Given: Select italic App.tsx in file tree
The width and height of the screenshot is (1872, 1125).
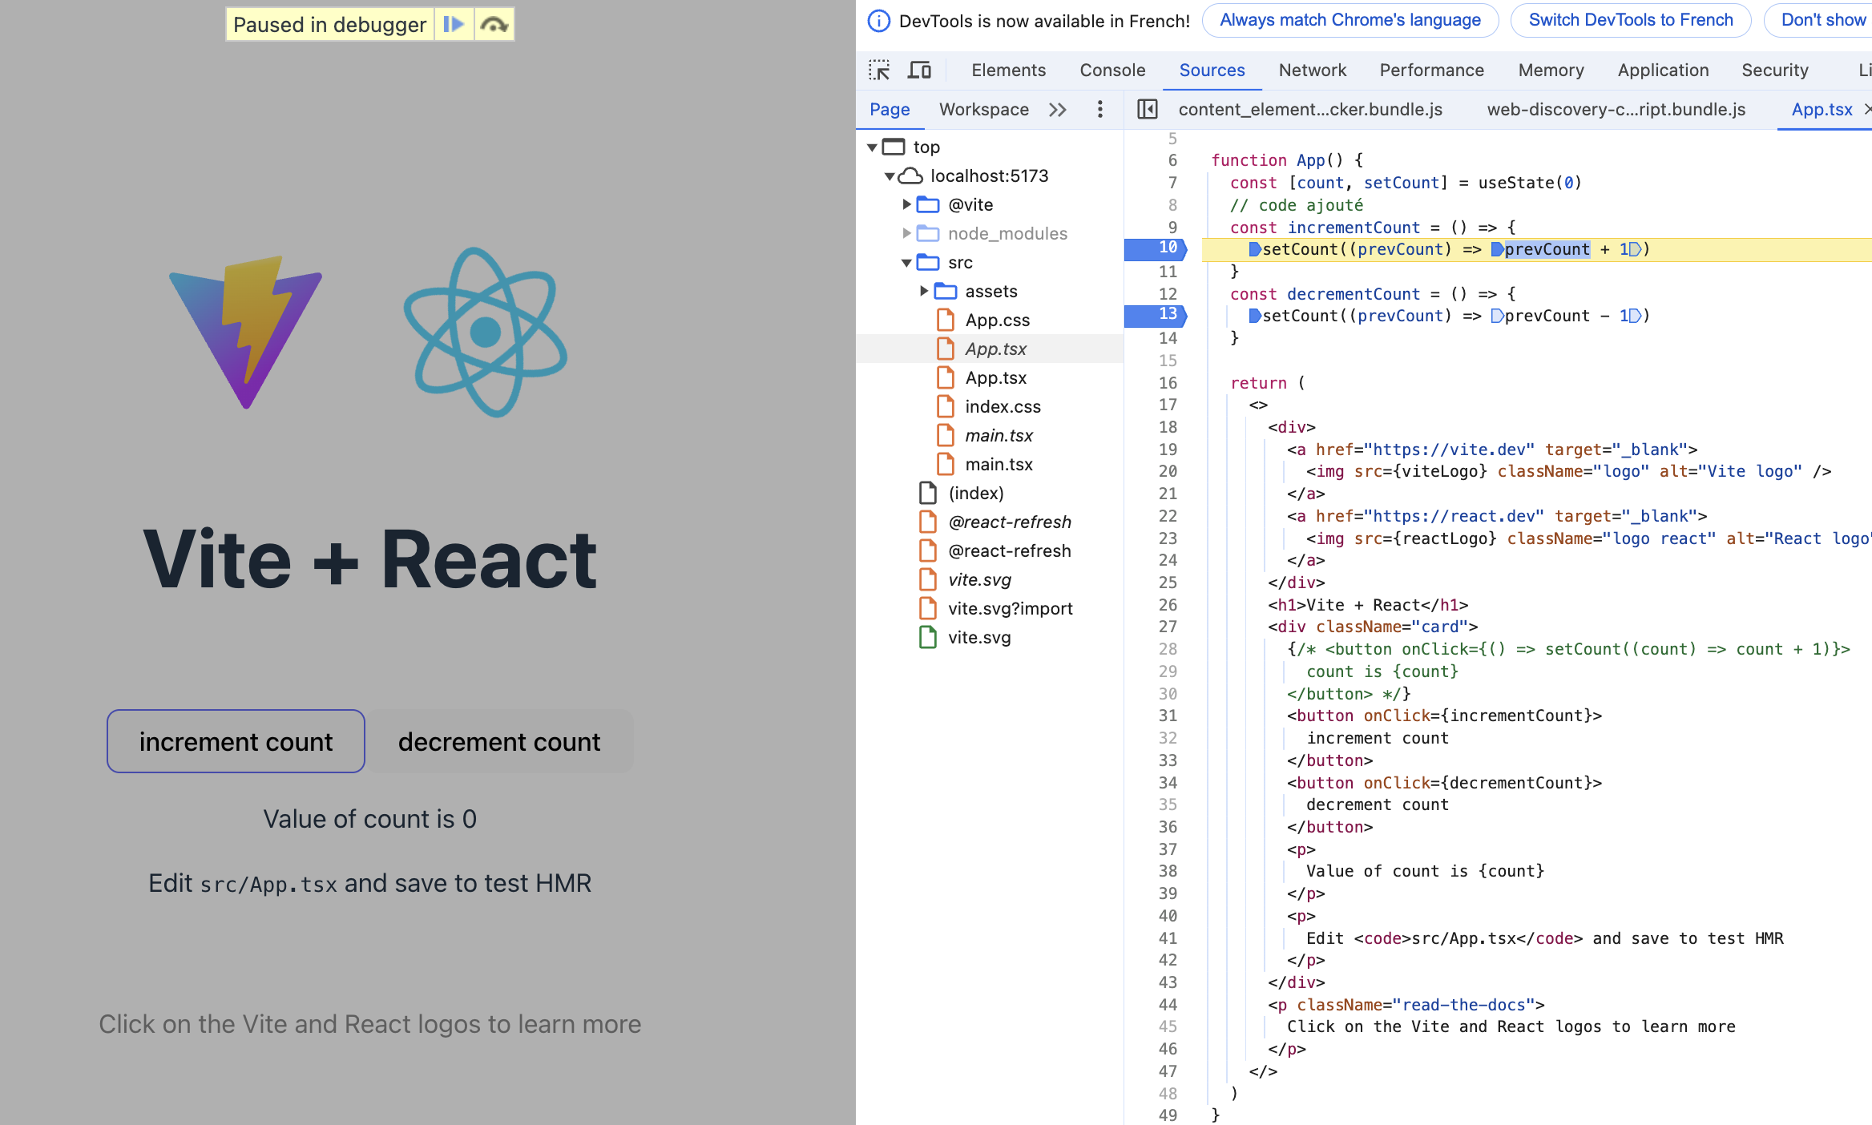Looking at the screenshot, I should click(995, 349).
